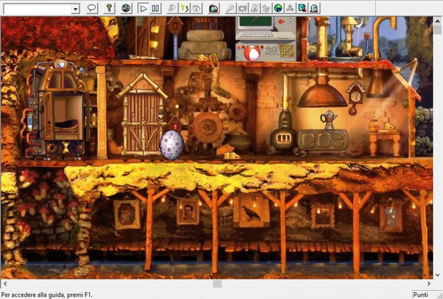Click the speech bubble toolbar icon

point(91,8)
